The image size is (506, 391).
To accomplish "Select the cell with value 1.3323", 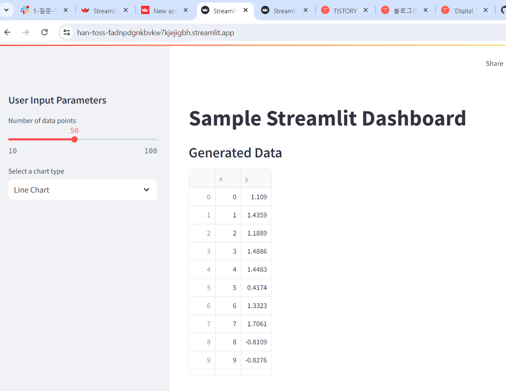I will 256,306.
